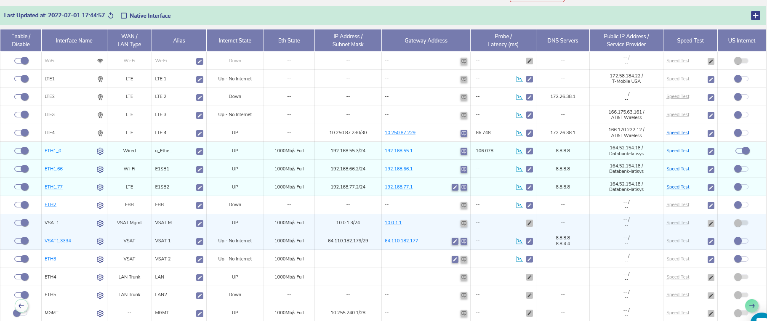The height and width of the screenshot is (321, 767).
Task: Edit the alias for LTE 4
Action: [x=200, y=133]
